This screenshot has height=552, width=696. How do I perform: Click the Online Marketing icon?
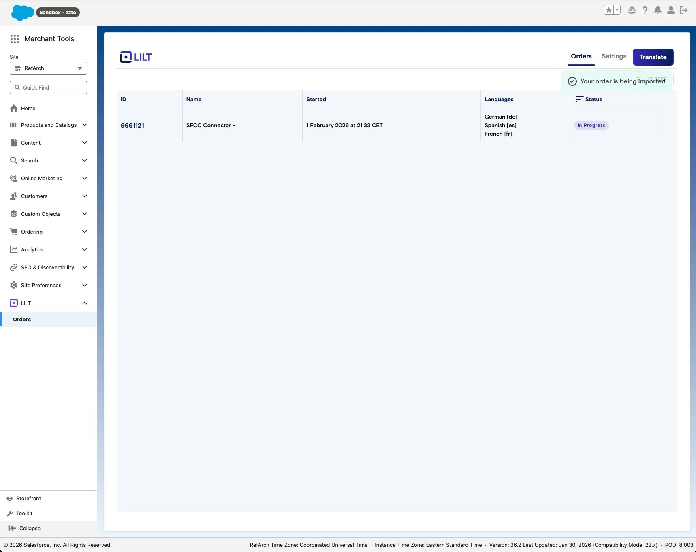(14, 178)
